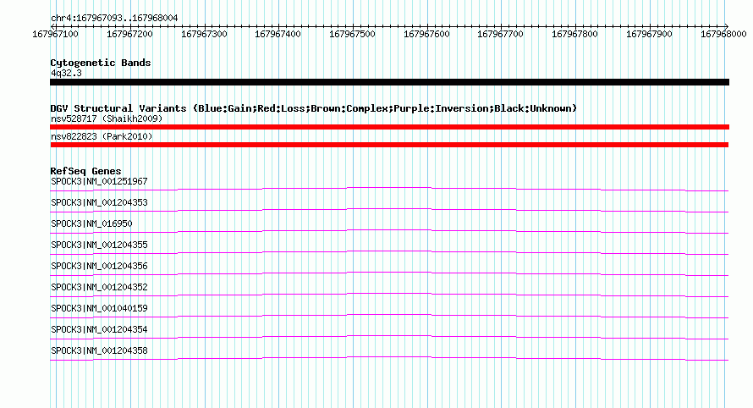The image size is (753, 408).
Task: Open the nsv528717 (Shaikh2009) variant label
Action: pyautogui.click(x=107, y=119)
